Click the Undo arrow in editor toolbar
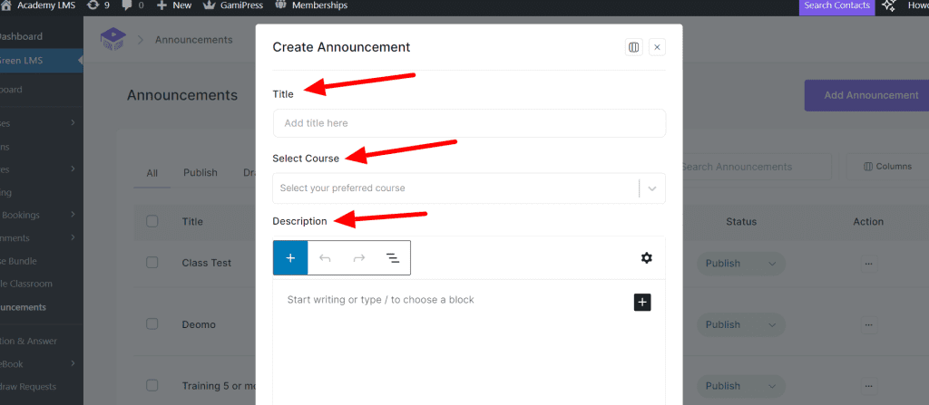The image size is (929, 405). (325, 257)
